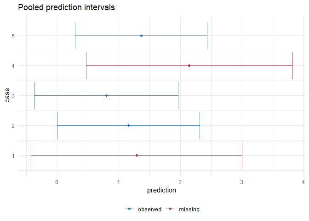Click the right whisker end of case 5

pos(207,35)
